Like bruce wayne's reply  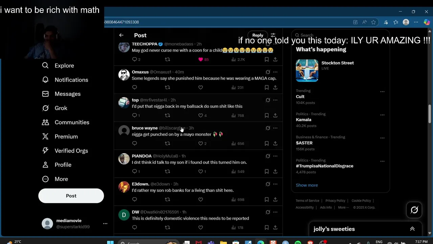201,143
